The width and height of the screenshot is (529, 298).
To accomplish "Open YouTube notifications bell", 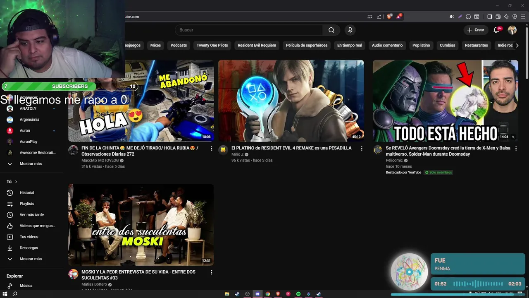I will click(x=497, y=30).
